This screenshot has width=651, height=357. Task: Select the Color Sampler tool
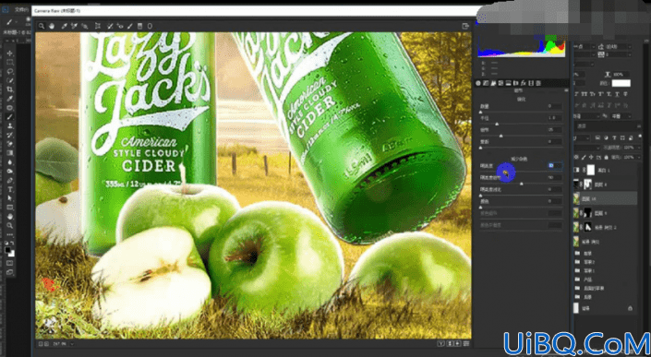(75, 26)
